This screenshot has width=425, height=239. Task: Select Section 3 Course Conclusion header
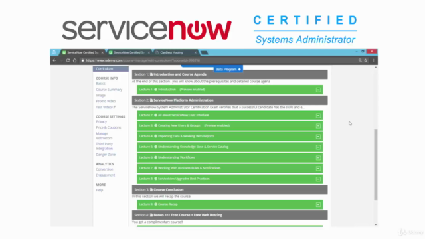pos(230,189)
